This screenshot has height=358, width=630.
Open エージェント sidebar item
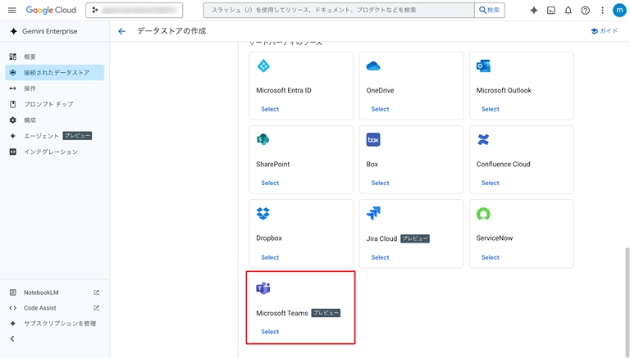coord(55,136)
